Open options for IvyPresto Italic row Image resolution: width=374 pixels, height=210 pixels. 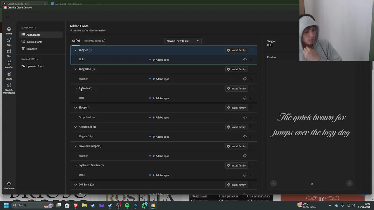[x=251, y=175]
